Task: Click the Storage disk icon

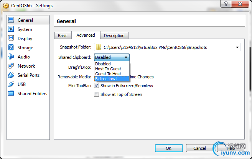Action: point(11,47)
